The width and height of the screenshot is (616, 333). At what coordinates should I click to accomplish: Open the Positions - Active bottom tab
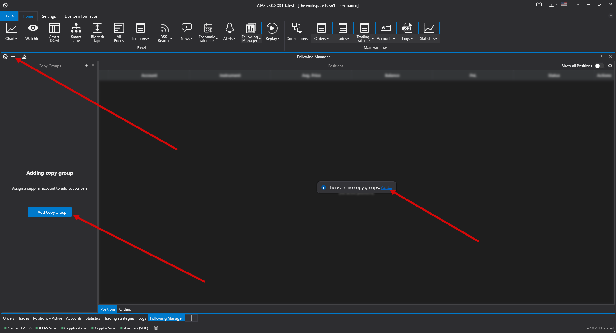pyautogui.click(x=47, y=318)
